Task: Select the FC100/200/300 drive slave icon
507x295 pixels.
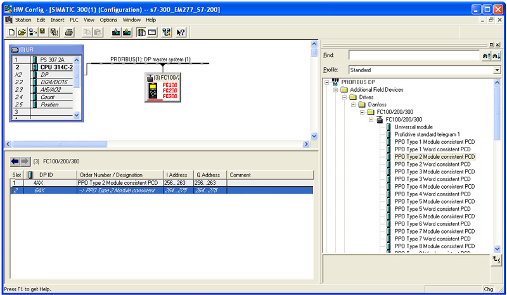Action: point(163,87)
